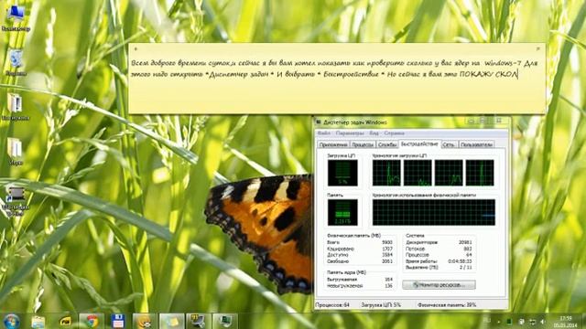586x329 pixels.
Task: Click the Монитор ресурсов button
Action: [439, 285]
